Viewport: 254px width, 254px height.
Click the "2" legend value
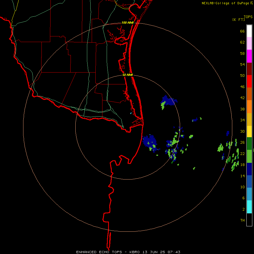[x=244, y=209]
